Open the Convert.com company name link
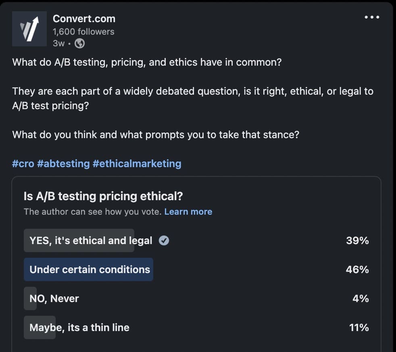396x352 pixels. click(84, 19)
